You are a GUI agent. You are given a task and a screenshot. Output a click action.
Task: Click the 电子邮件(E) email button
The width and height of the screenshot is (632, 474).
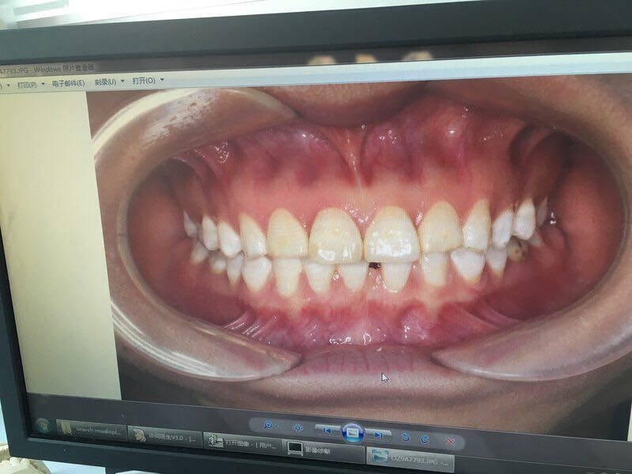pos(68,83)
